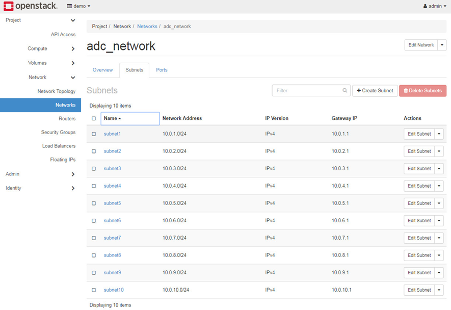451x310 pixels.
Task: Click the Filter input field
Action: [x=307, y=91]
